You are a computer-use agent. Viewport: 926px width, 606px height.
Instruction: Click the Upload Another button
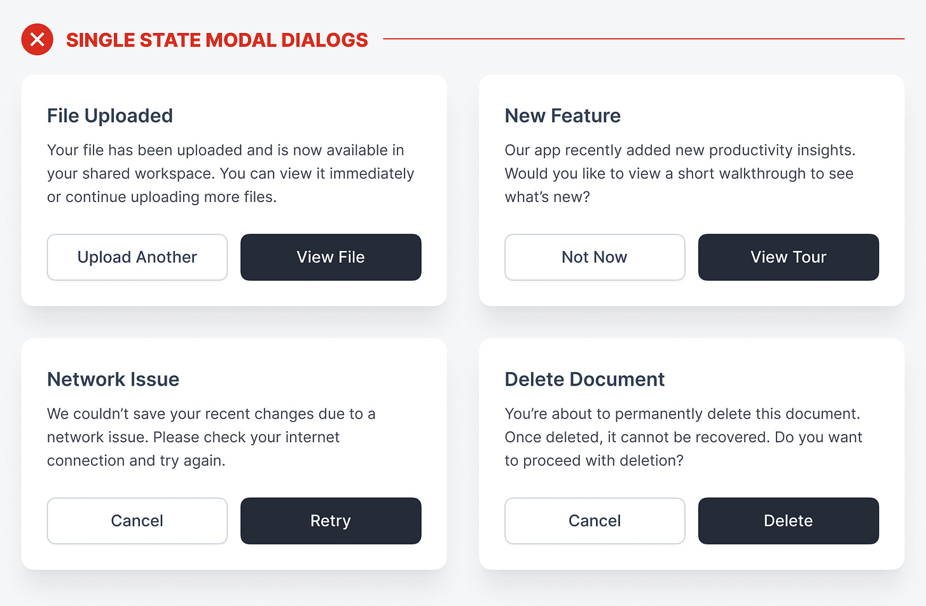pos(137,257)
